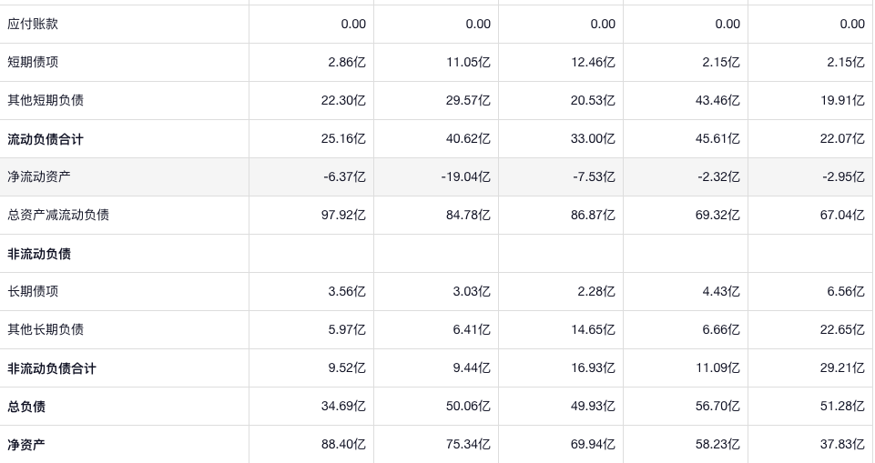Screen dimensions: 875x463
Task: Click the 总负债 row label
Action: tap(26, 407)
